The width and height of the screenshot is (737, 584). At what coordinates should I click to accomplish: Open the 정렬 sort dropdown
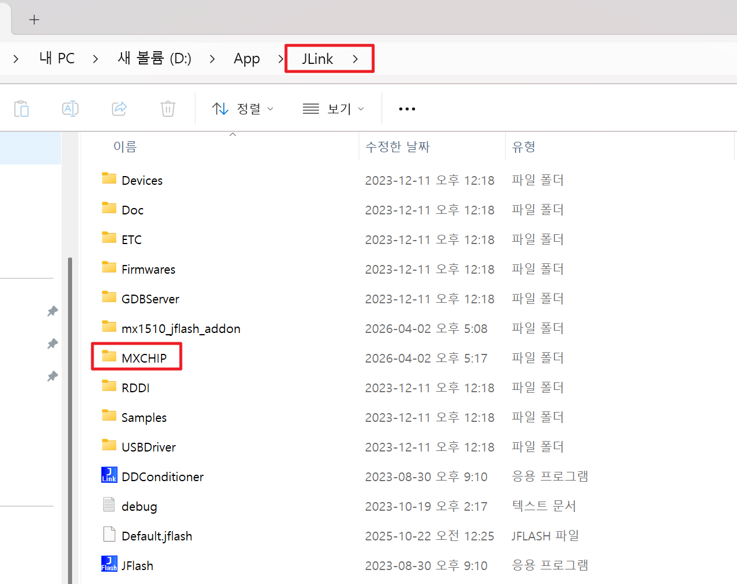click(x=243, y=109)
